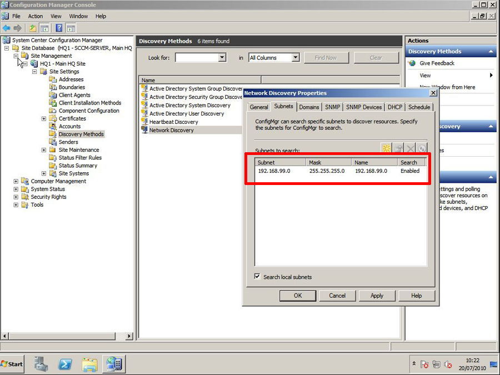Open the Help icon in toolbar
Screen dimensions: 500x375
(59, 28)
